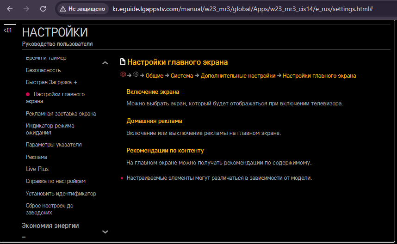Click the browser back arrow button

pyautogui.click(x=10, y=9)
